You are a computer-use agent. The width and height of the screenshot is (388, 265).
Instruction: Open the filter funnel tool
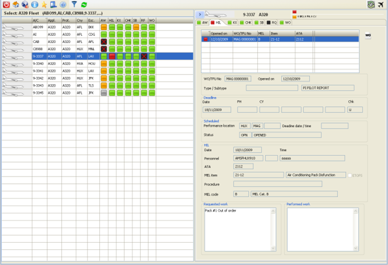tap(74, 4)
